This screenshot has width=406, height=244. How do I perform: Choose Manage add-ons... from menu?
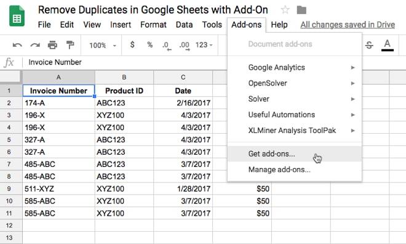[x=295, y=169]
